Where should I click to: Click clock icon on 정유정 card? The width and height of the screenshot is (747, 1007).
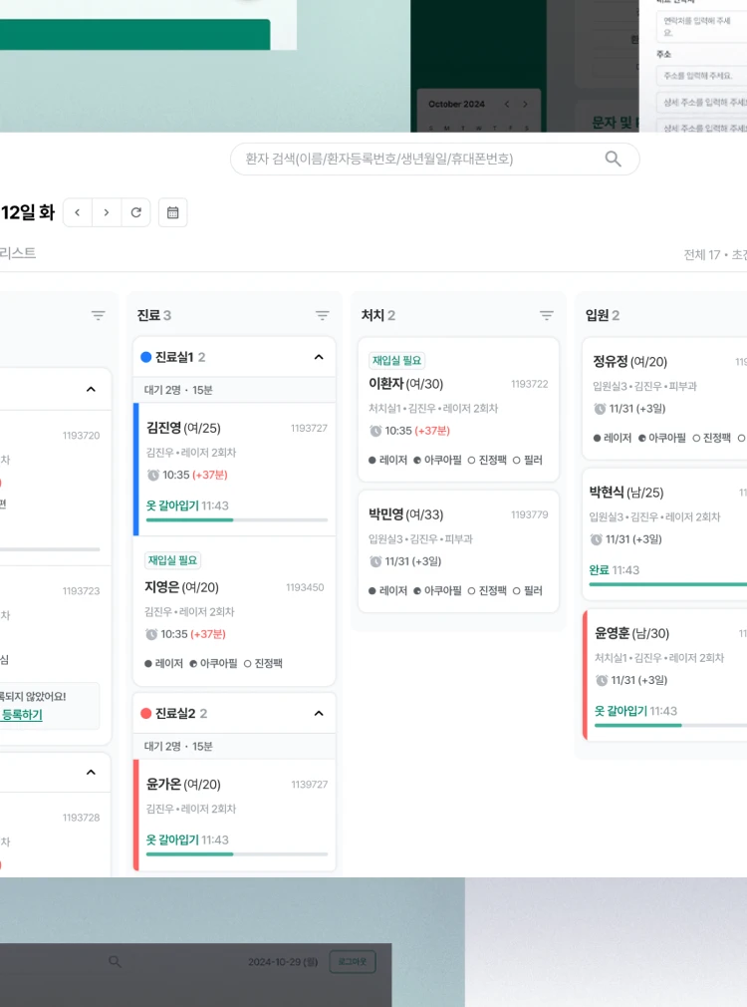click(x=600, y=409)
